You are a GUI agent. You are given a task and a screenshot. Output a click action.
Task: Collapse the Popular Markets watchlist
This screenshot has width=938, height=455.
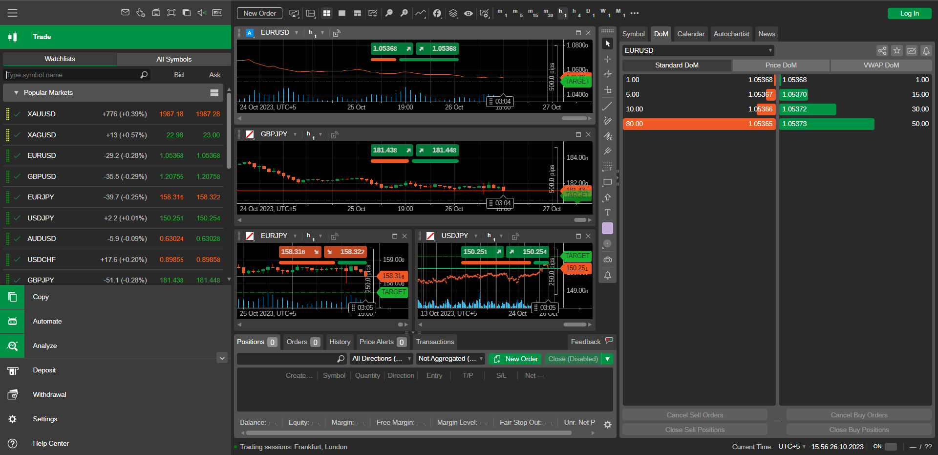tap(16, 92)
